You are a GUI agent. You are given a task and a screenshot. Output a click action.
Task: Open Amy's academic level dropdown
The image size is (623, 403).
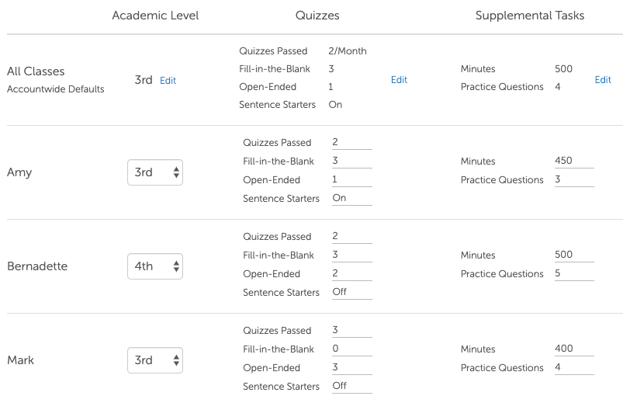tap(155, 172)
